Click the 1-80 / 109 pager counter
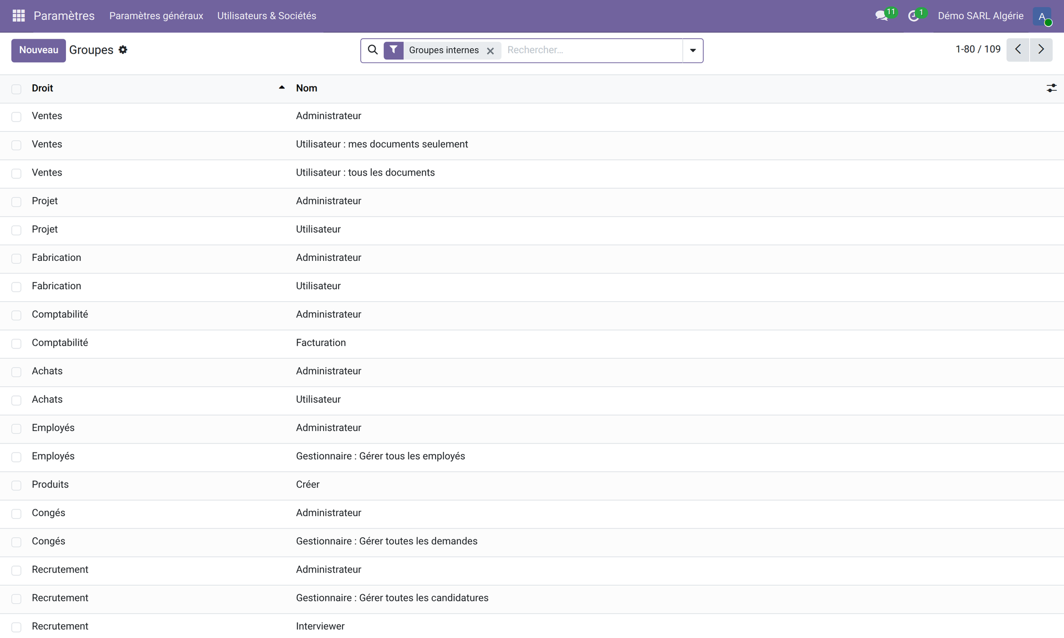Viewport: 1064px width, 638px height. point(978,49)
